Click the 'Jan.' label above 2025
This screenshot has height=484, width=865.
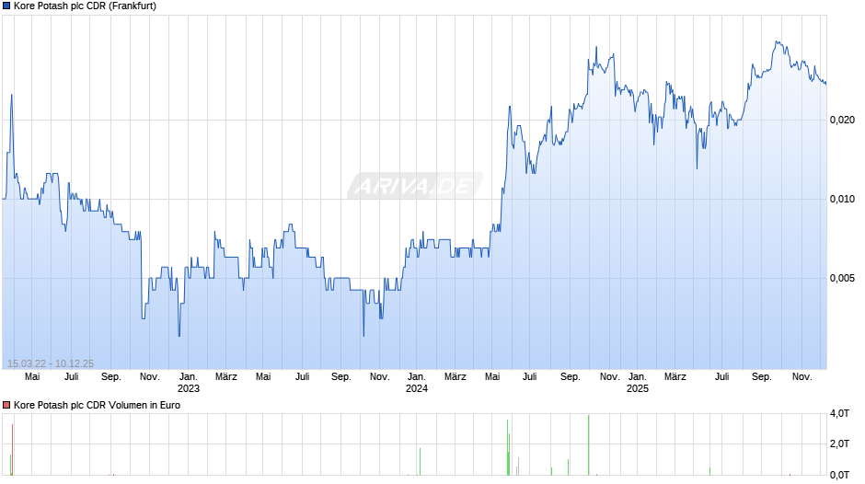click(637, 377)
